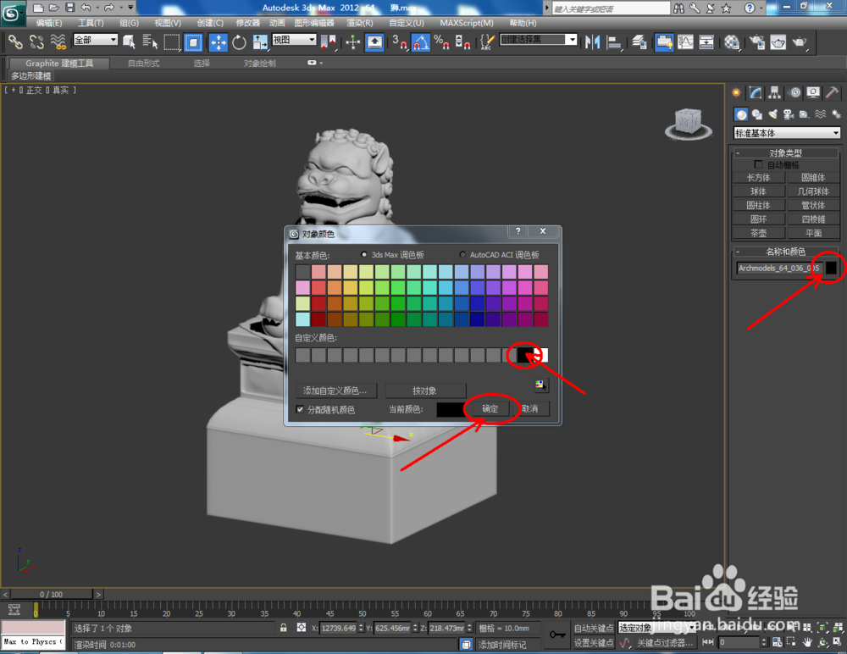Select Shapes category in Create panel
Image resolution: width=847 pixels, height=654 pixels.
pyautogui.click(x=756, y=114)
